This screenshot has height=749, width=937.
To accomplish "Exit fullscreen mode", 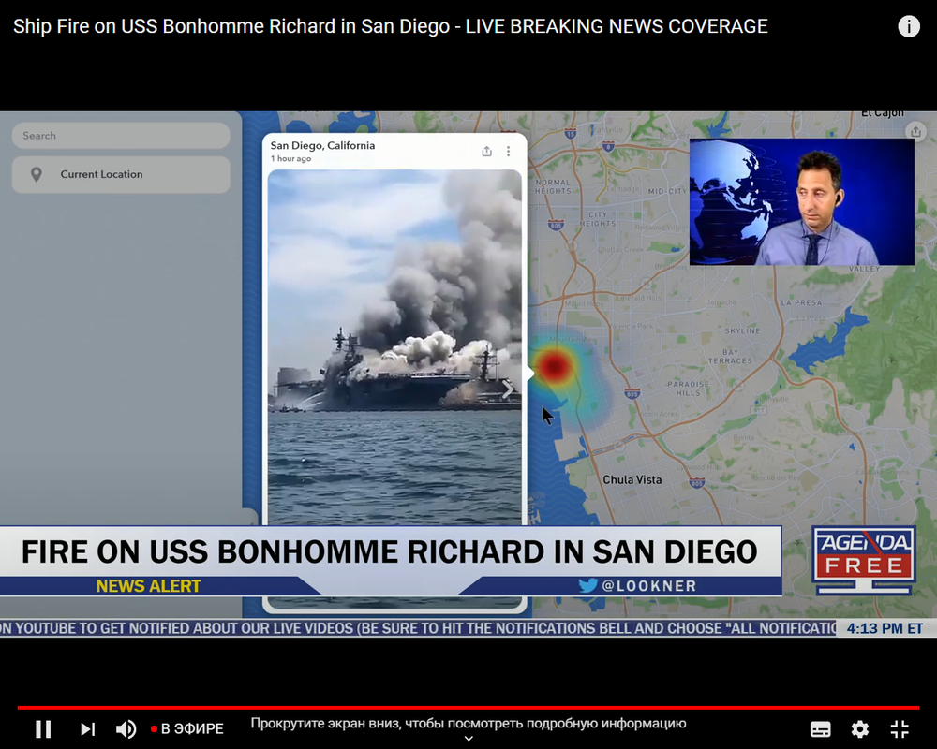I will click(900, 729).
